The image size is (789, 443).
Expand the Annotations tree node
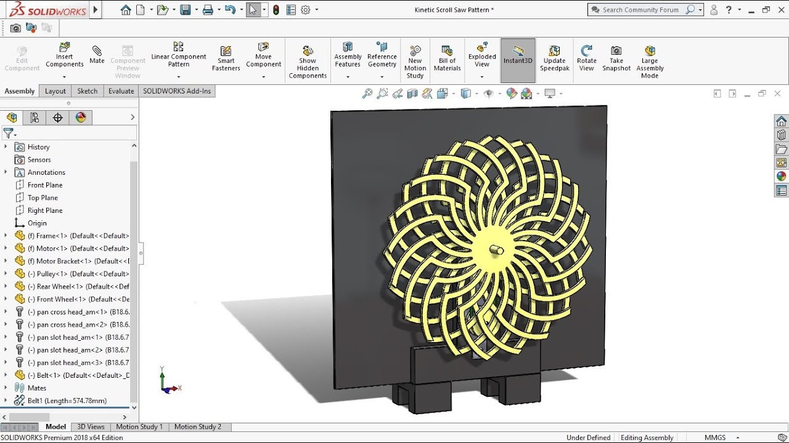(x=6, y=172)
